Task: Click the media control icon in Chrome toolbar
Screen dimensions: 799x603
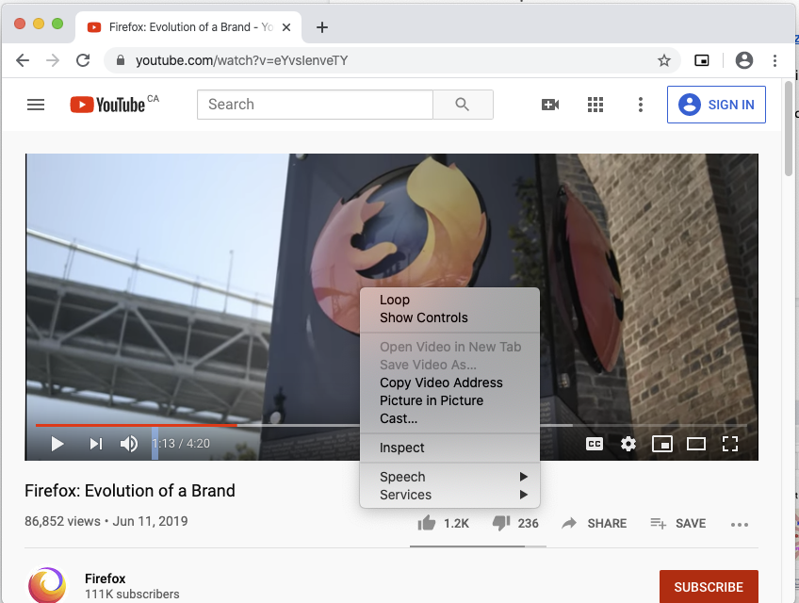Action: 702,60
